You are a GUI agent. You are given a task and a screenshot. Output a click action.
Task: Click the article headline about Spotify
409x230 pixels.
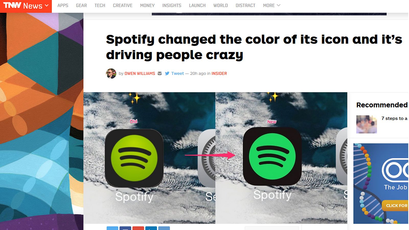tap(254, 47)
